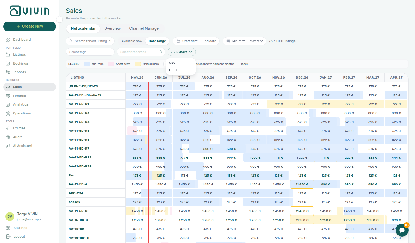Expand the Select tags dropdown
Screen dimensions: 415x243
click(90, 52)
